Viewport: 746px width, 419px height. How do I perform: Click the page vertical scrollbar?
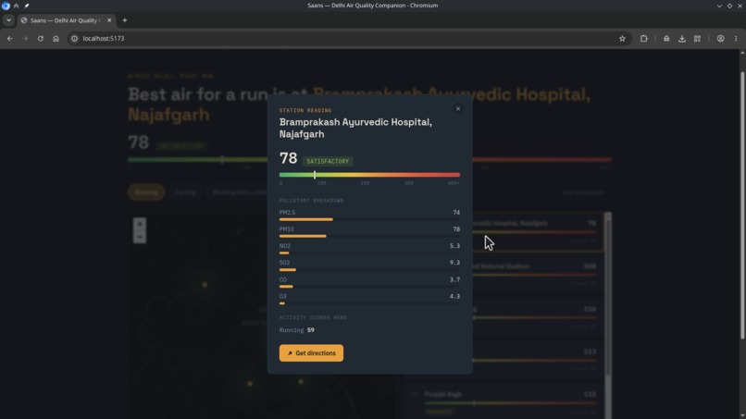click(742, 204)
